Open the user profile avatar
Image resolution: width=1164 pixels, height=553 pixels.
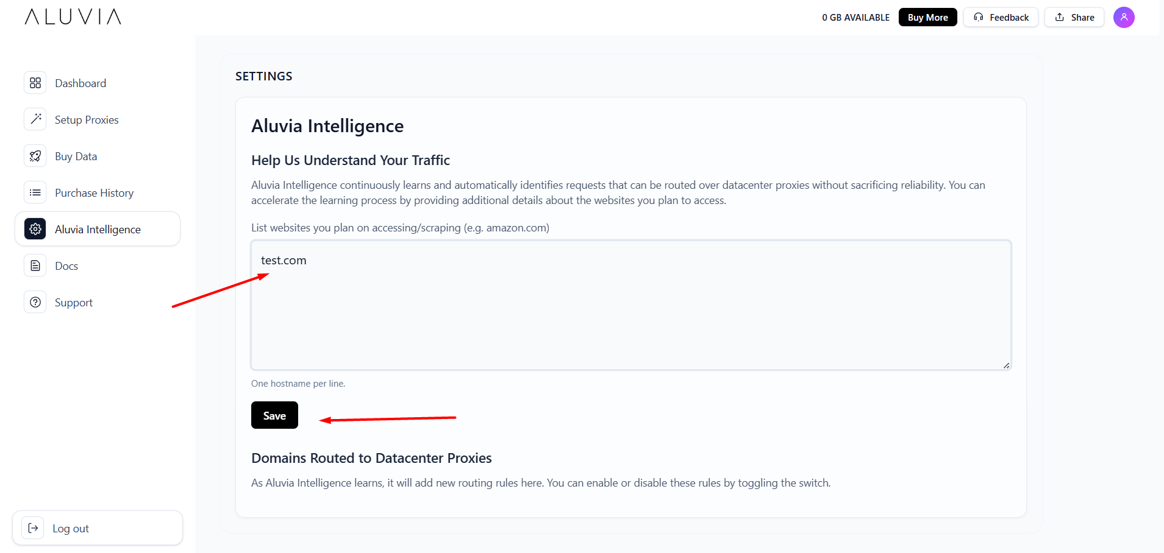(x=1123, y=17)
